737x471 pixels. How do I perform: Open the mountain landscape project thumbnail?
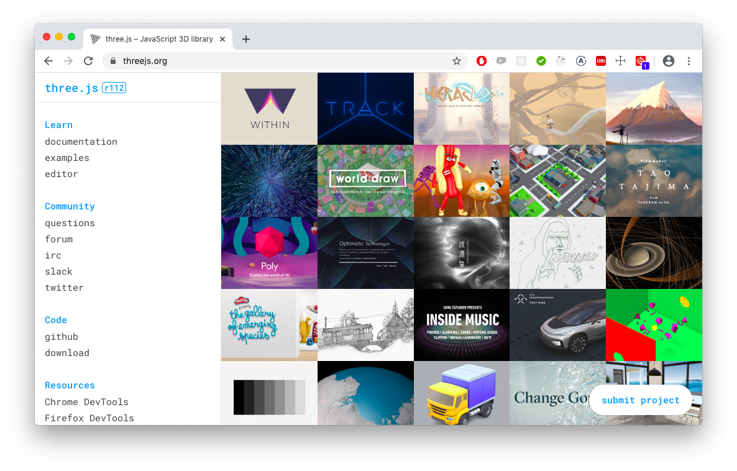click(654, 109)
